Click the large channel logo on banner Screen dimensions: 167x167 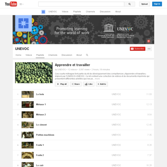click(x=23, y=24)
